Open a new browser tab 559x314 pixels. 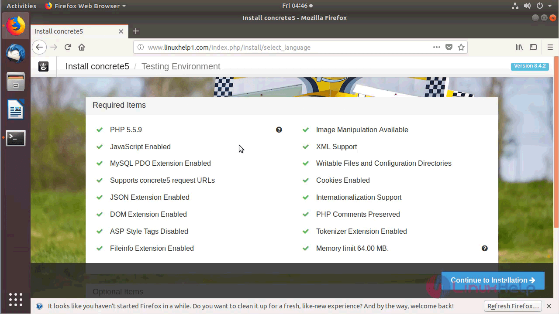click(136, 31)
